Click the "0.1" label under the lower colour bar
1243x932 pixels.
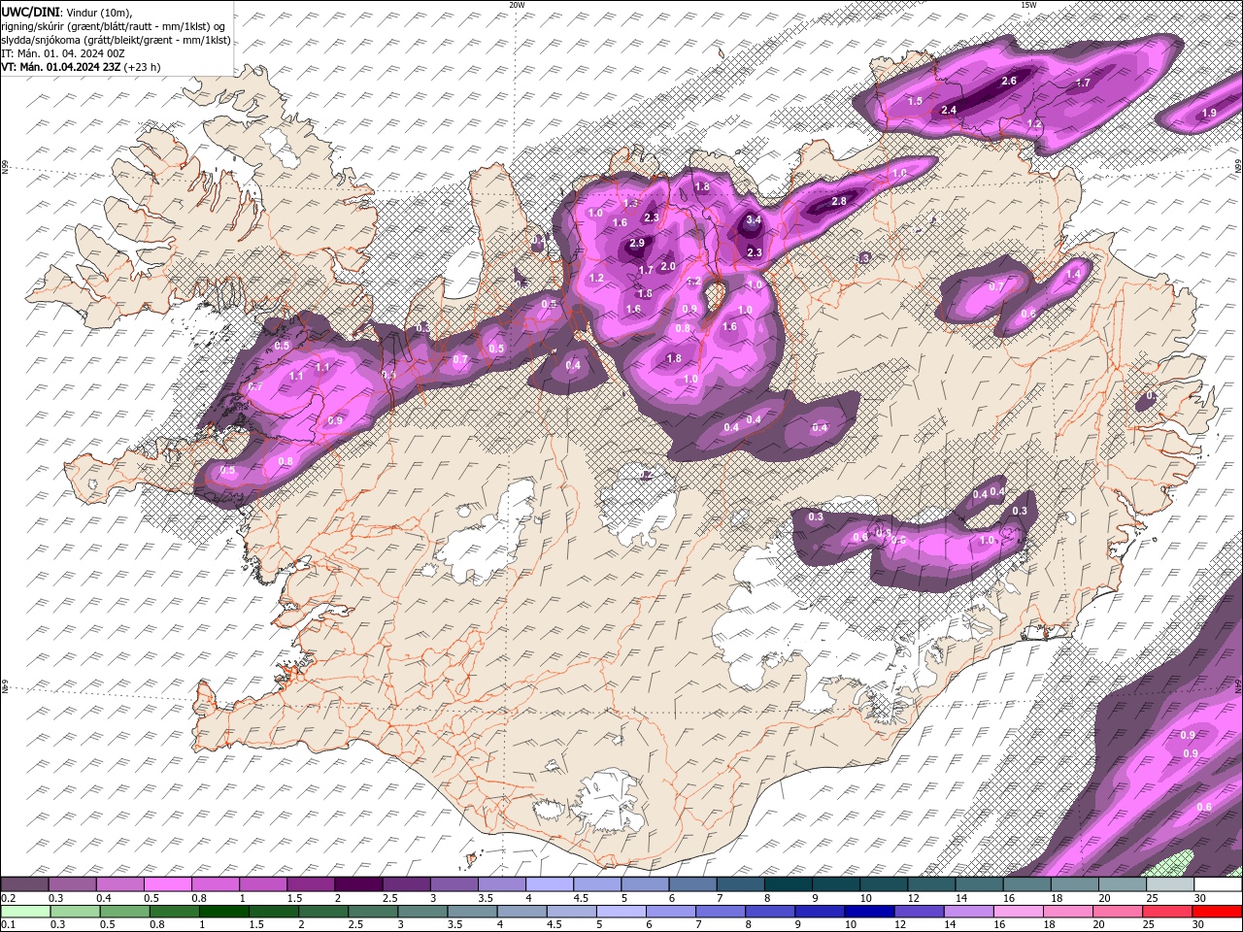[9, 925]
